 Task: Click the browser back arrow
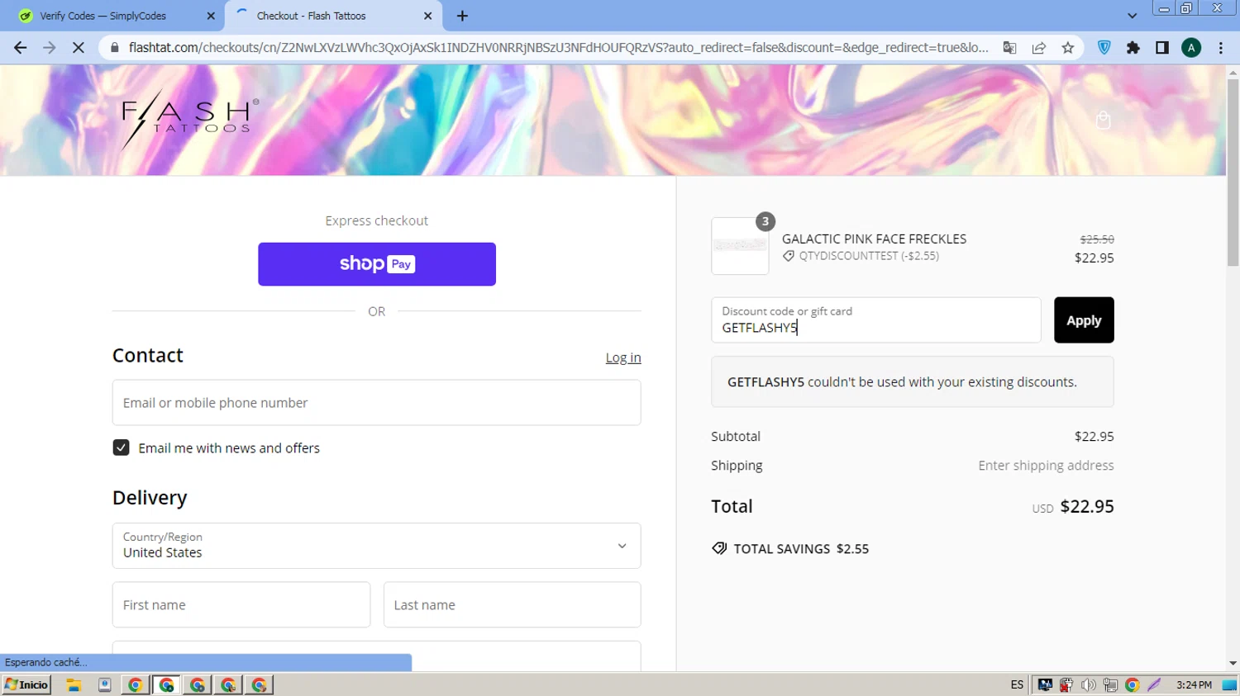[x=20, y=48]
